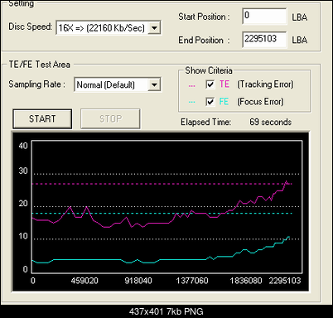Viewport: 333px width, 318px height.
Task: Click the magenta TE peak on graph
Action: point(286,181)
